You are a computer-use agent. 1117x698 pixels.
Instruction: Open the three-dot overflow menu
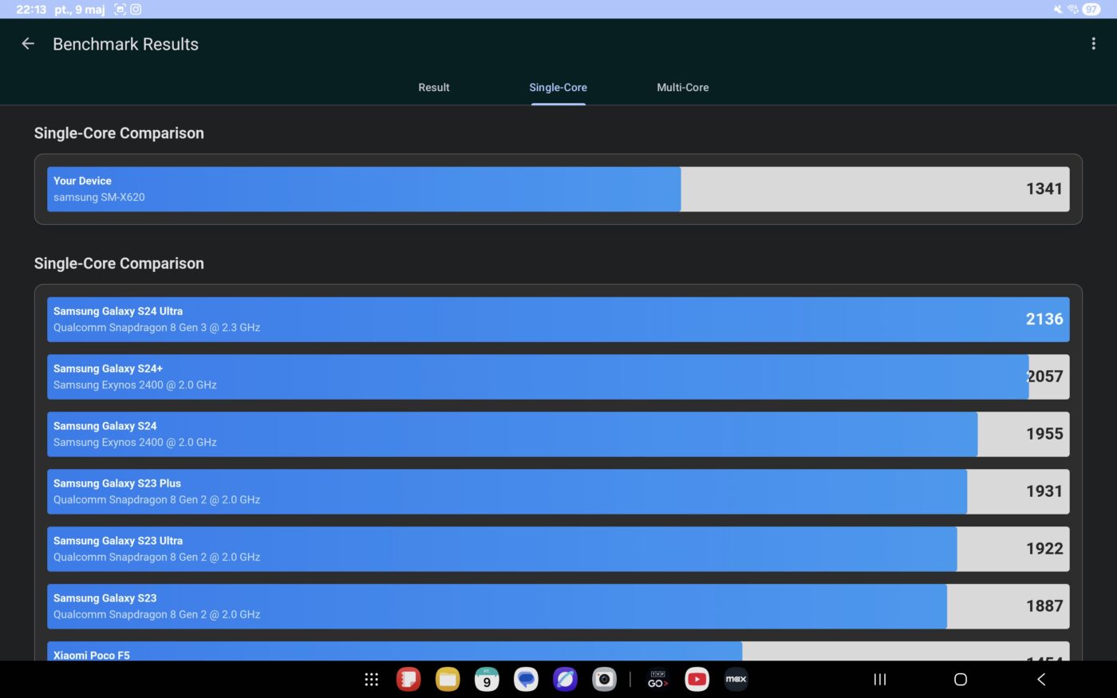point(1093,44)
